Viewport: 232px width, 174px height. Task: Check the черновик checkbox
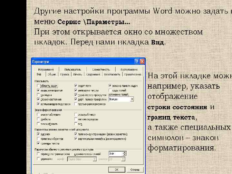[38, 159]
